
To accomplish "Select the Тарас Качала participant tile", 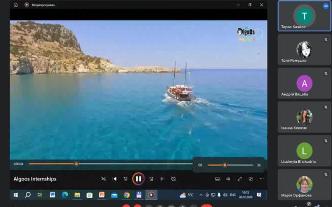I will [305, 16].
